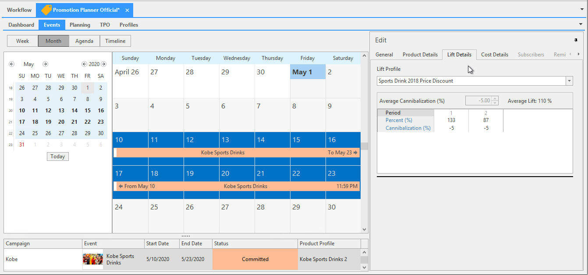
Task: Sort by Product Profile column header
Action: coord(329,244)
